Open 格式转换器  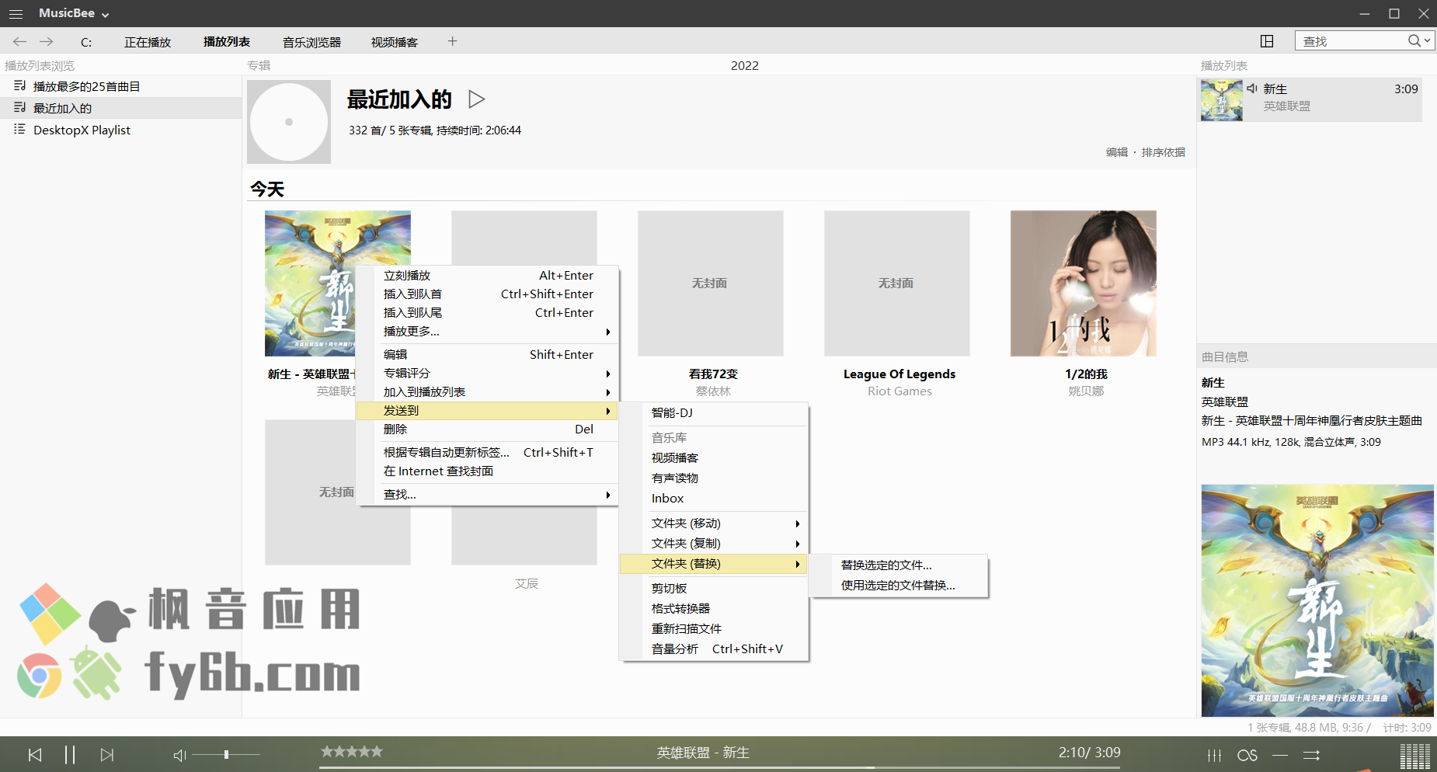(714, 609)
